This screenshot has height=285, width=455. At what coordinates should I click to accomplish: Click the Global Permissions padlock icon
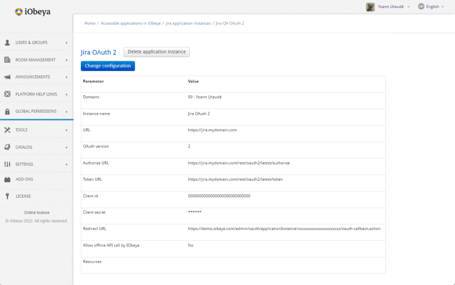pyautogui.click(x=7, y=111)
